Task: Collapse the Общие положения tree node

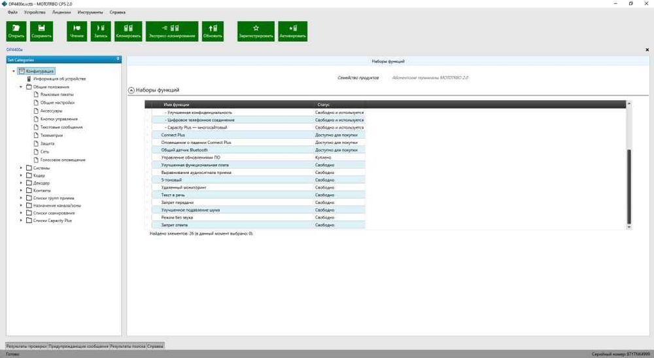Action: click(x=21, y=87)
